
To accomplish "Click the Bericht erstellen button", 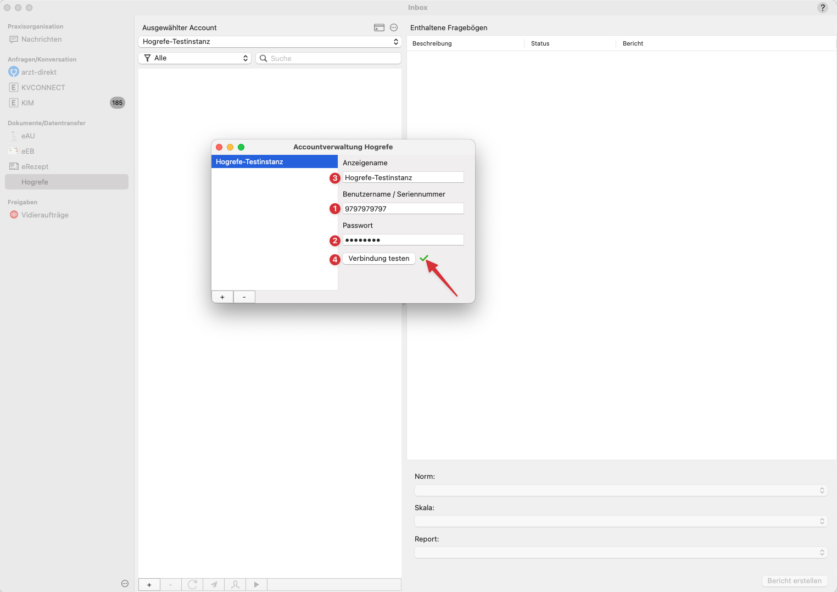I will [794, 581].
